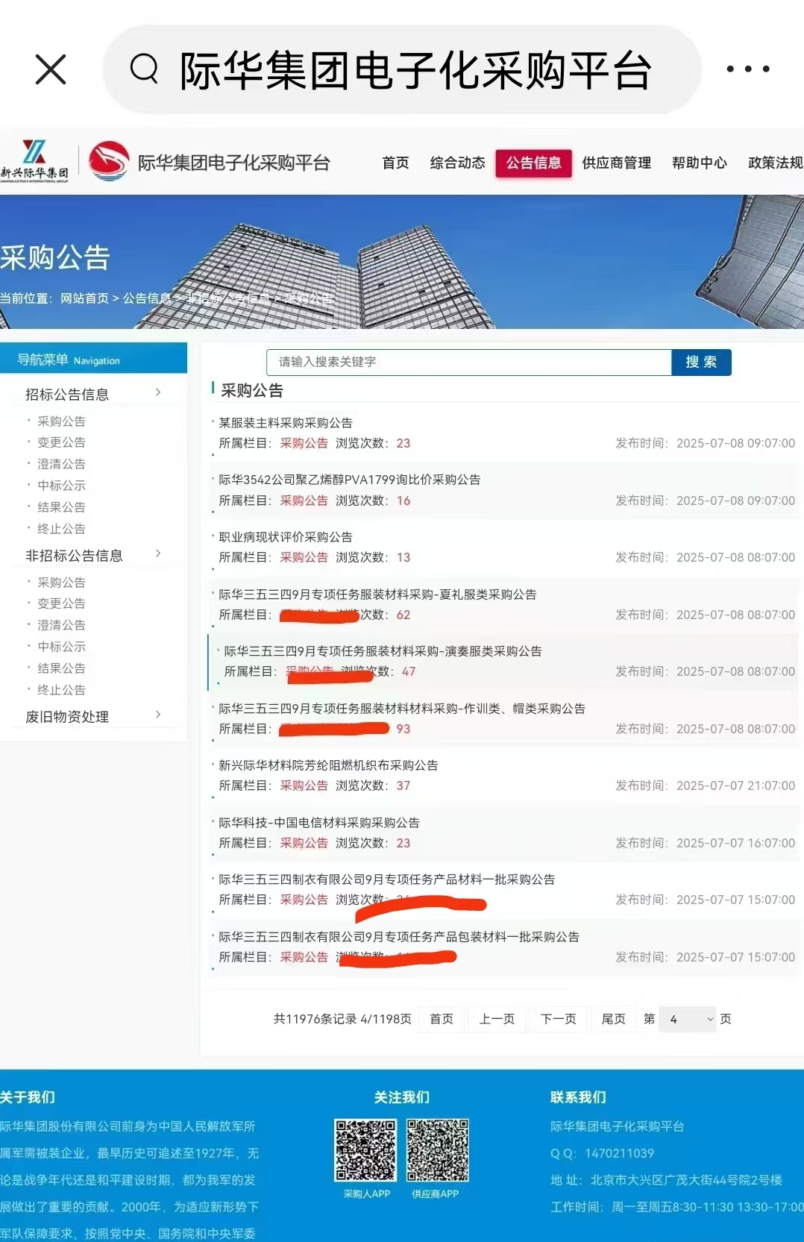Open the 综合动态 menu item
This screenshot has height=1242, width=804.
(457, 163)
